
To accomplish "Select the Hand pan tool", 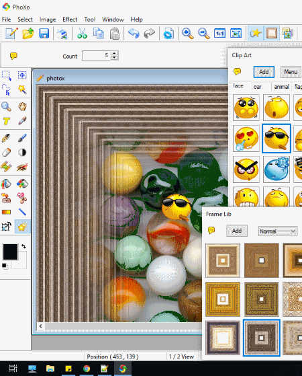I will click(x=22, y=106).
